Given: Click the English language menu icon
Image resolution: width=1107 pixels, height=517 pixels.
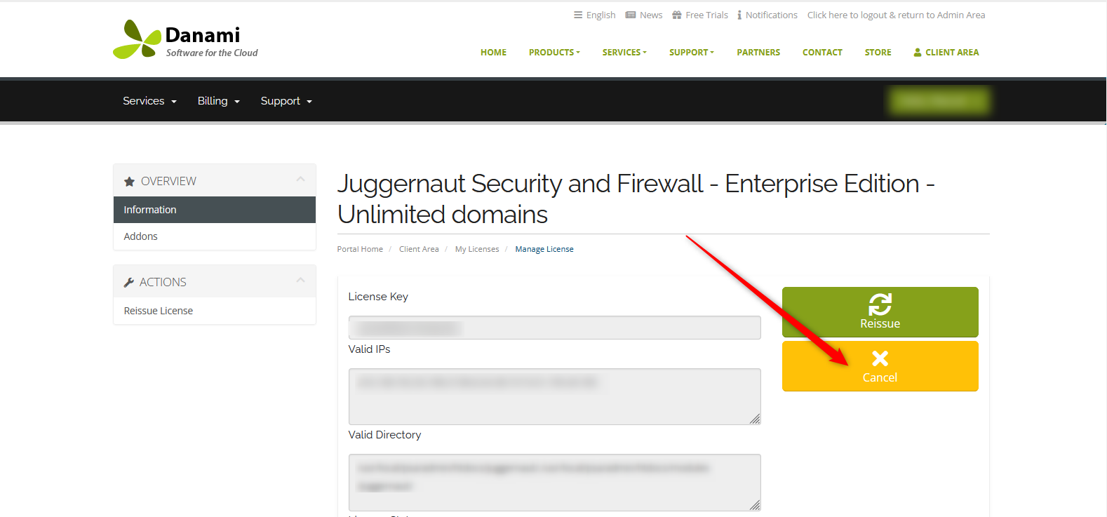Looking at the screenshot, I should tap(578, 15).
